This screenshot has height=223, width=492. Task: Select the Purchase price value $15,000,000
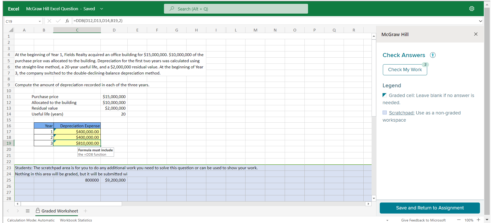tap(114, 97)
